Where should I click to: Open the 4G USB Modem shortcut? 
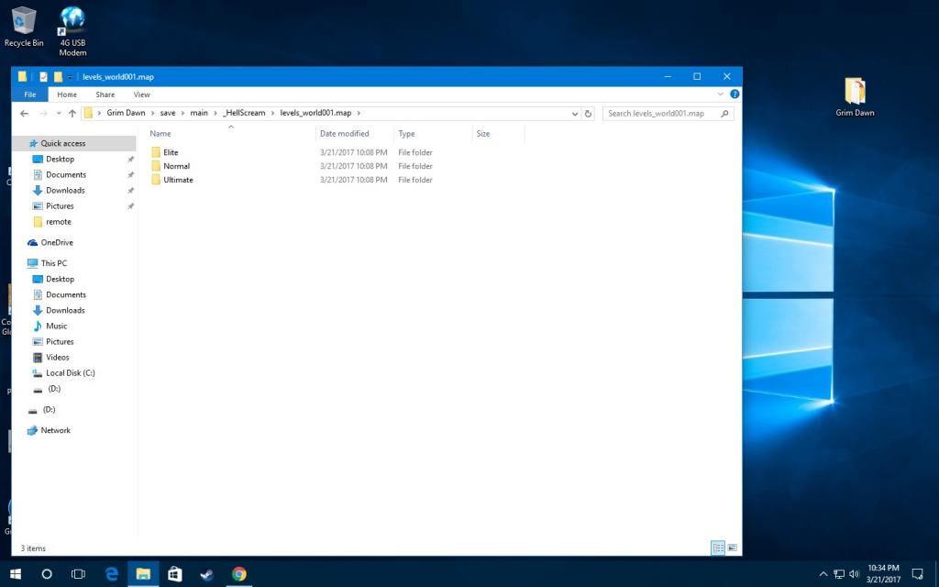(72, 31)
